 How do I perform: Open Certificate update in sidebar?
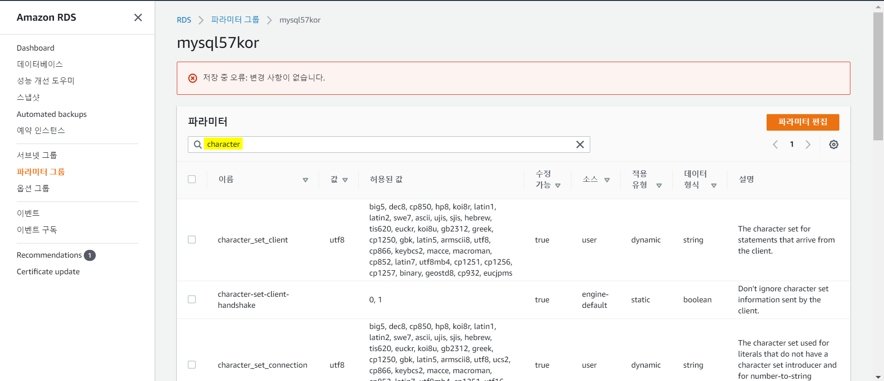pyautogui.click(x=48, y=271)
